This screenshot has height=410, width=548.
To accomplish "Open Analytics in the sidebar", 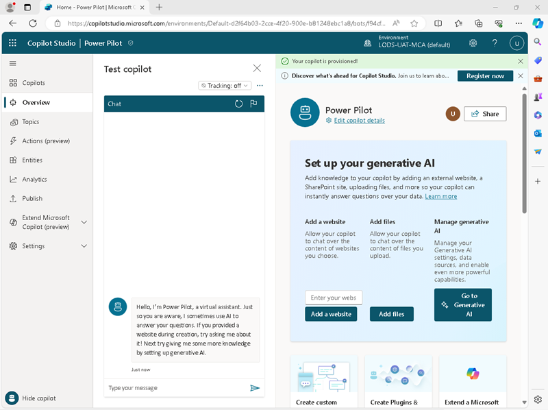I will pyautogui.click(x=47, y=180).
